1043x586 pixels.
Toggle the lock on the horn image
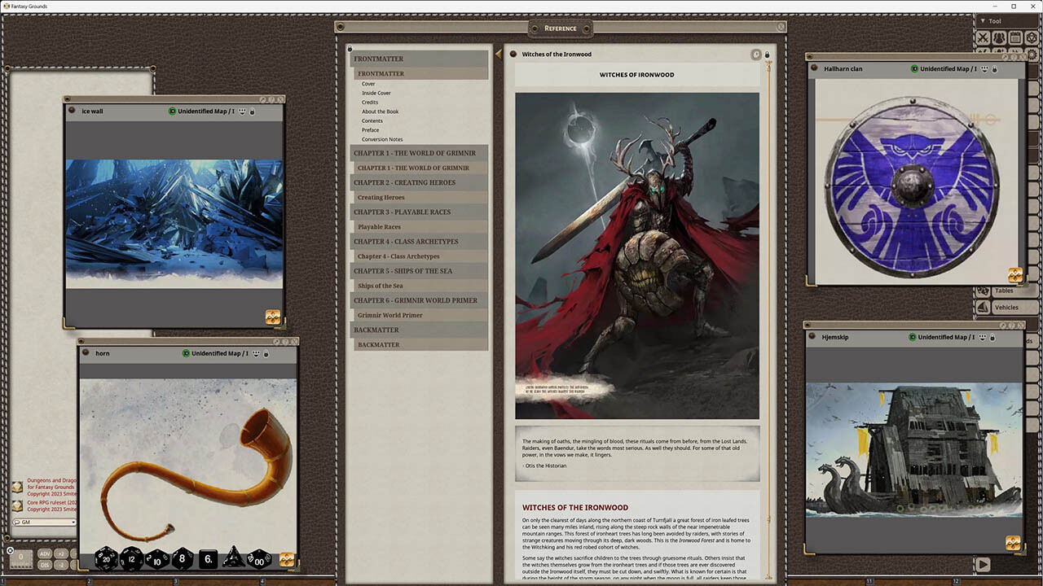pos(266,353)
